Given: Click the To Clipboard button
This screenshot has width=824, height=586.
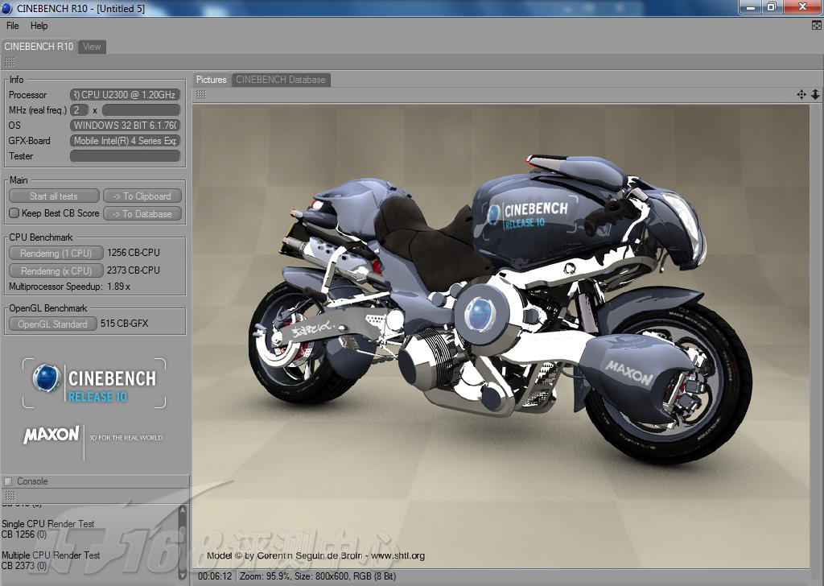Looking at the screenshot, I should pyautogui.click(x=142, y=196).
